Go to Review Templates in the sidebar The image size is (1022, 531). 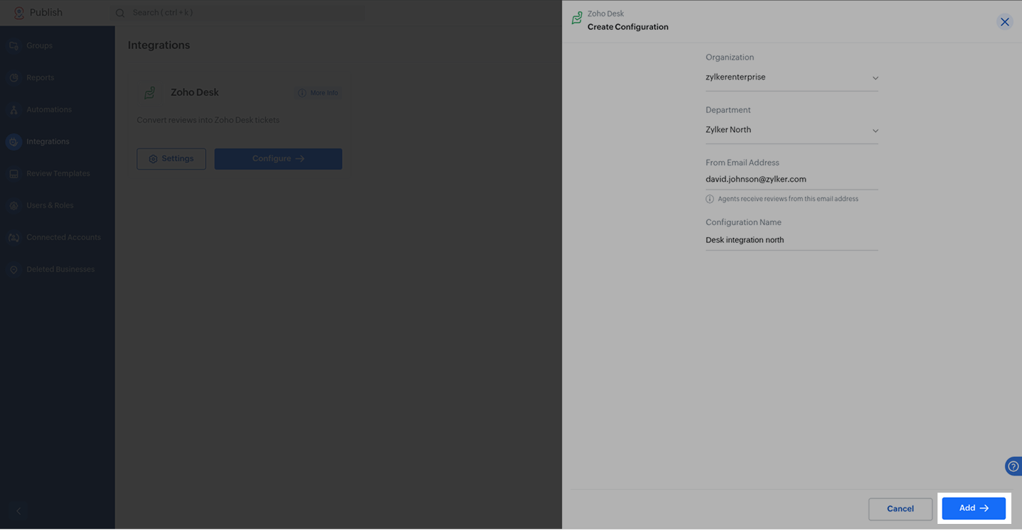[58, 173]
